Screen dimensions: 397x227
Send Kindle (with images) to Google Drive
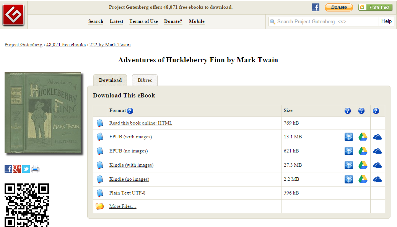(x=363, y=165)
